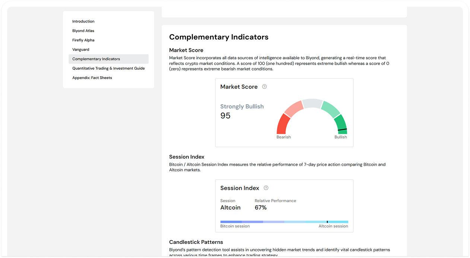Click the dark green bullish gauge segment
Screen dimensions: 470x258
coord(341,123)
